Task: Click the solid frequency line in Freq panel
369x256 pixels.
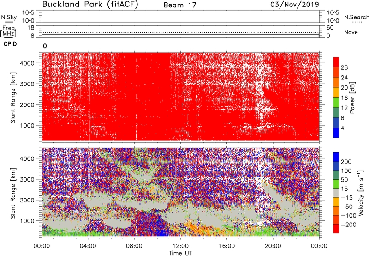Action: [180, 34]
